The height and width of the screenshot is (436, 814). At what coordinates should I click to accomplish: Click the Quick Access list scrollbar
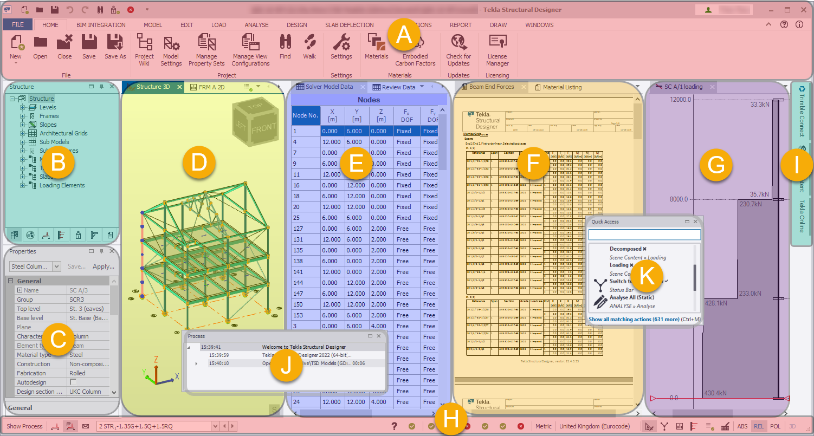(695, 277)
